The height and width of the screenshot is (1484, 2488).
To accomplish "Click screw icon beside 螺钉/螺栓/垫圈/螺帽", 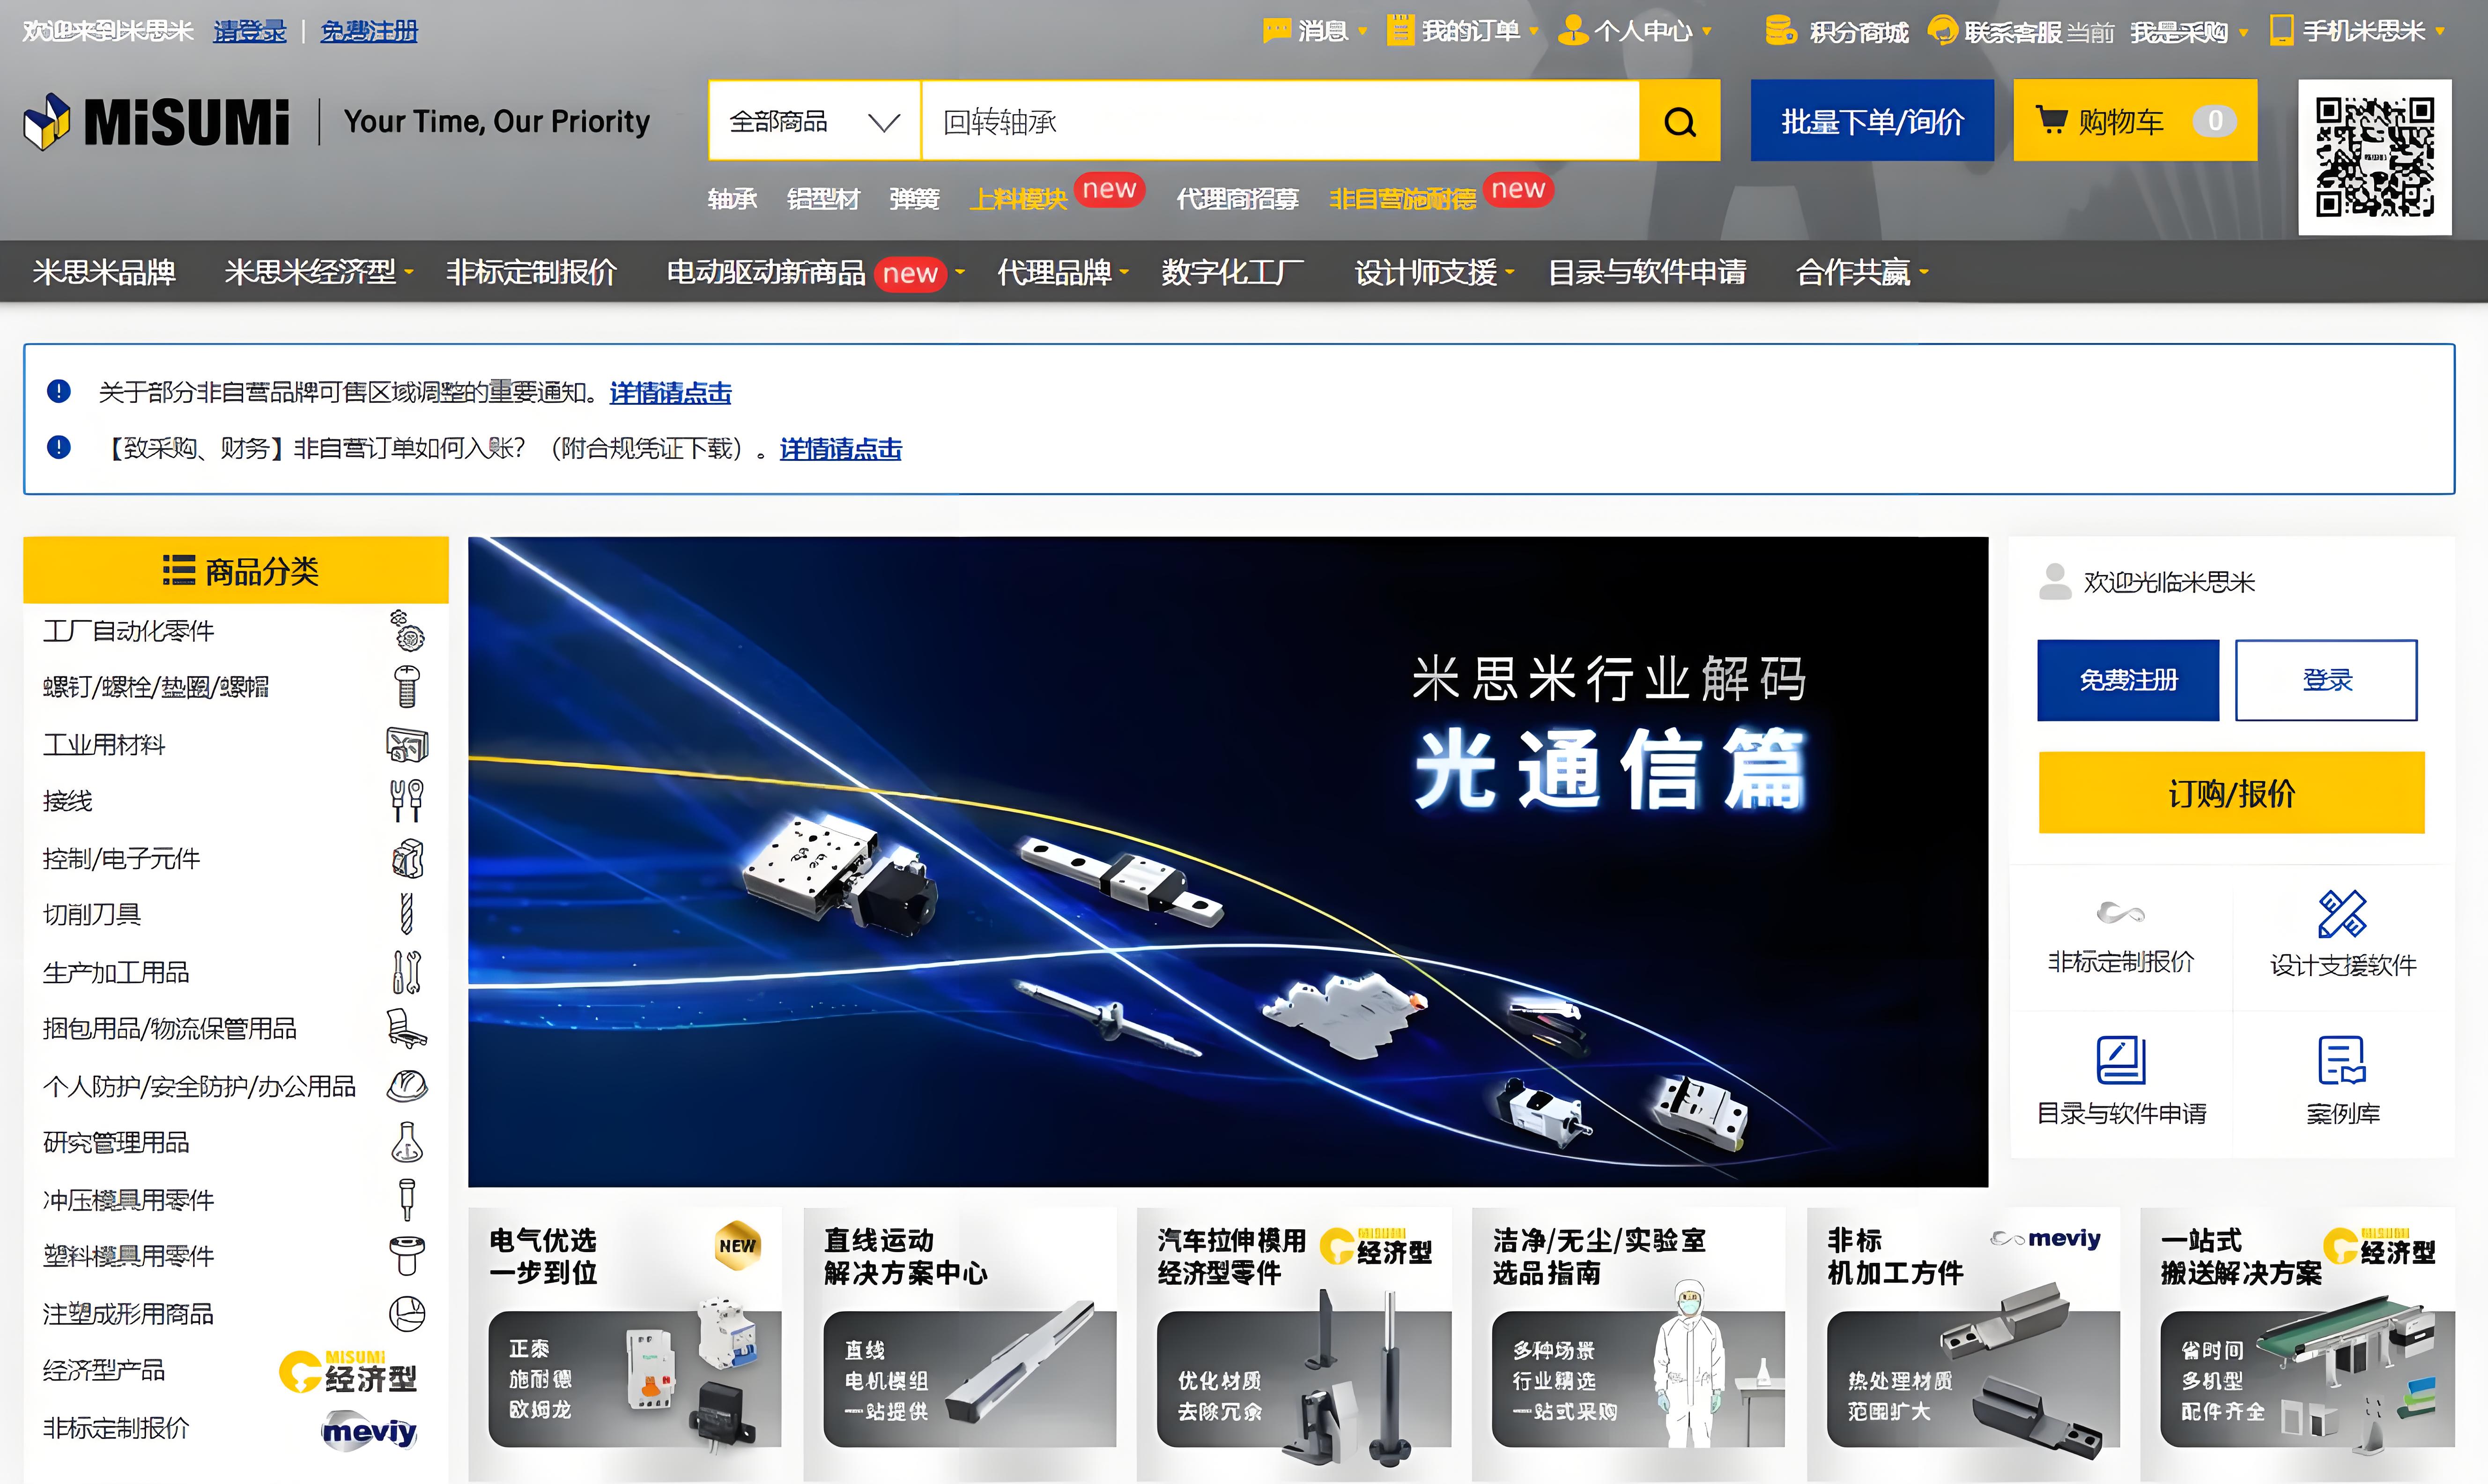I will 407,687.
